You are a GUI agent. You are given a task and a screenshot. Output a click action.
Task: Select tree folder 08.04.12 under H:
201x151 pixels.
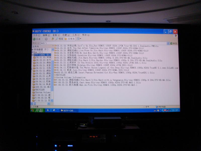pyautogui.click(x=42, y=82)
